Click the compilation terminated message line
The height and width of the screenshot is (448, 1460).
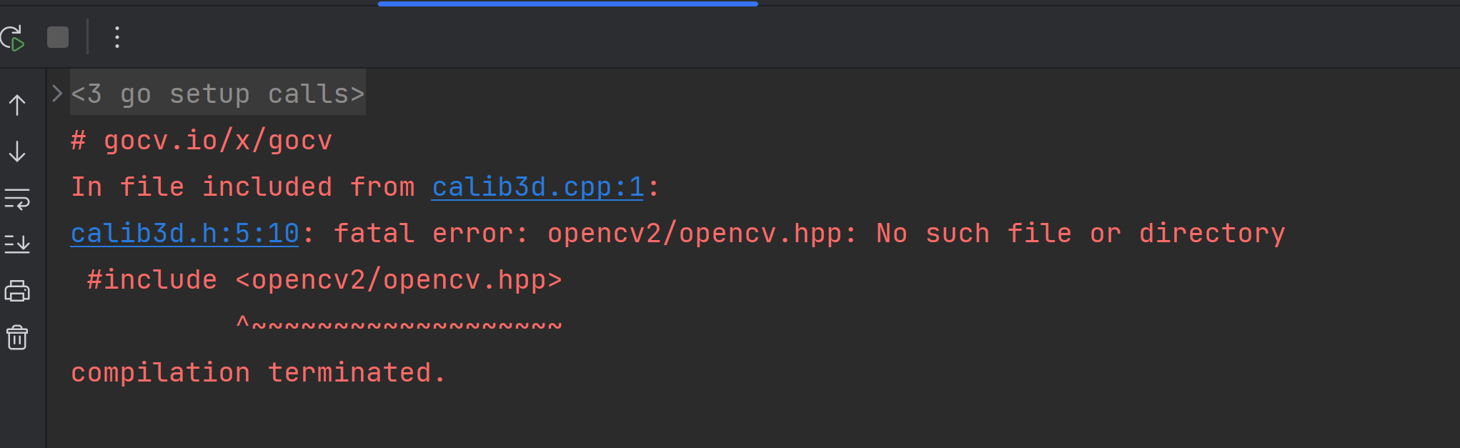click(257, 372)
